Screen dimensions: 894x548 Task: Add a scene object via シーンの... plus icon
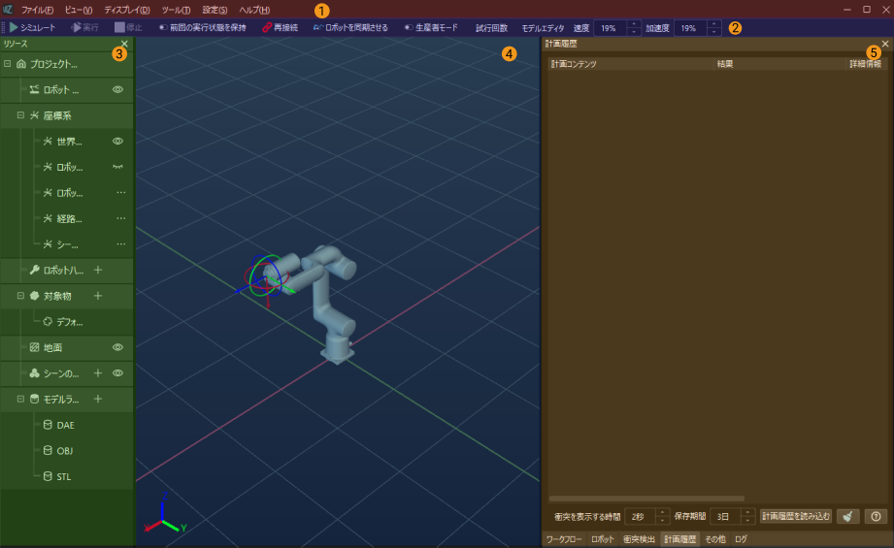point(98,373)
